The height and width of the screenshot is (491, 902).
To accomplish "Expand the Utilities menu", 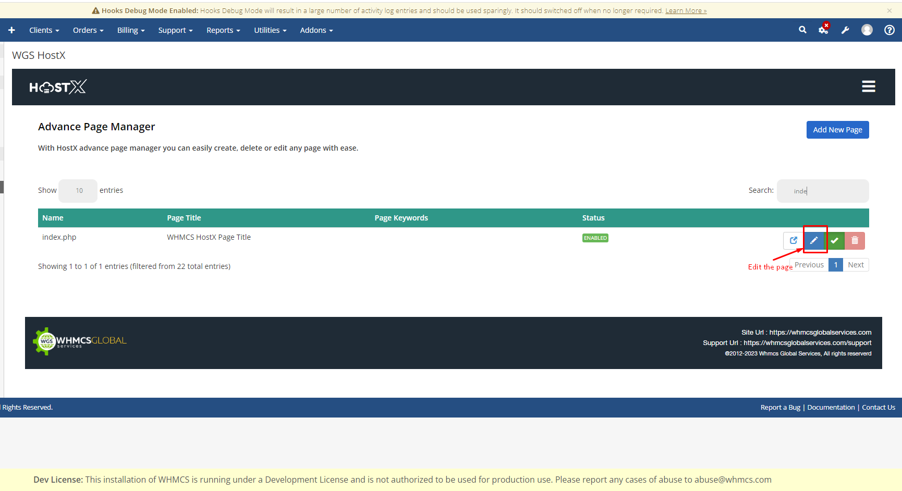I will [270, 30].
